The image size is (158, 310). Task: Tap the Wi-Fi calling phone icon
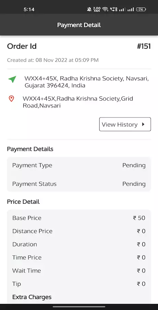(x=114, y=9)
